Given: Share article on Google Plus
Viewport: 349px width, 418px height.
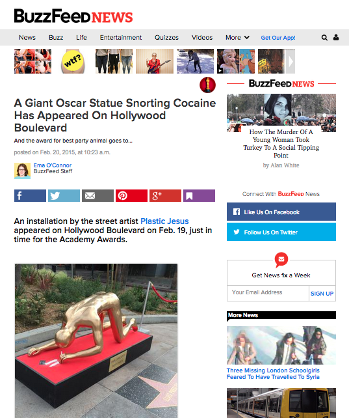Looking at the screenshot, I should point(165,196).
